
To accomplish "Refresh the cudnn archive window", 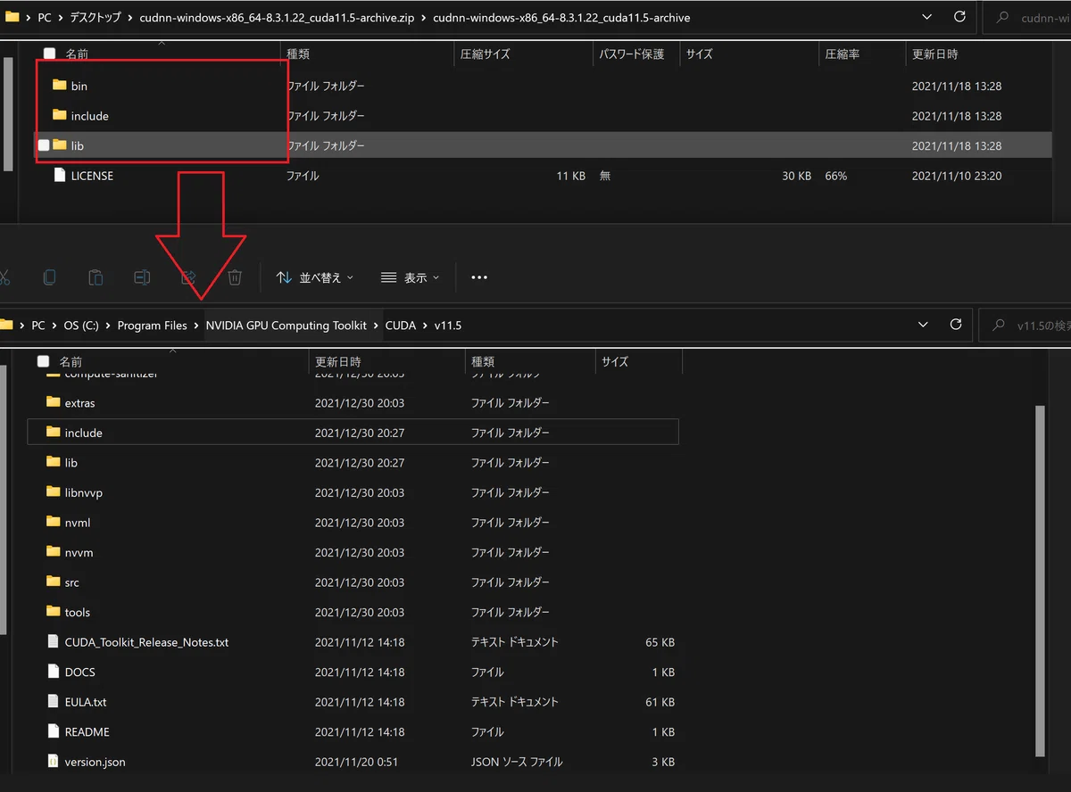I will pos(959,17).
